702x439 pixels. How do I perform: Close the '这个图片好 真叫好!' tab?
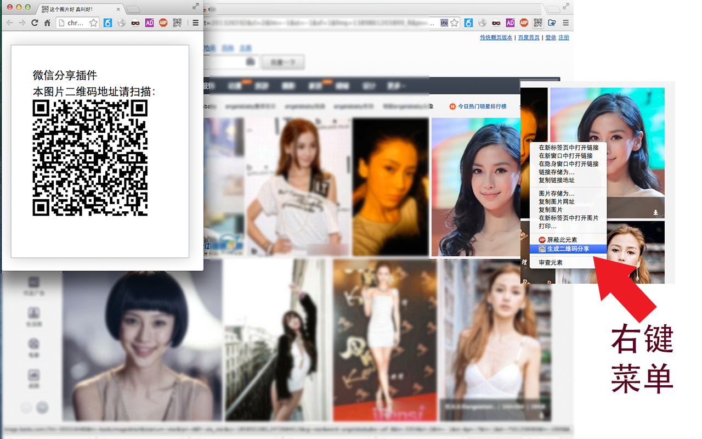[118, 9]
